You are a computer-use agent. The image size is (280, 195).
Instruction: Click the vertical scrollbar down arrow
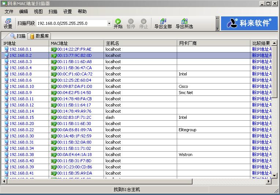point(275,175)
